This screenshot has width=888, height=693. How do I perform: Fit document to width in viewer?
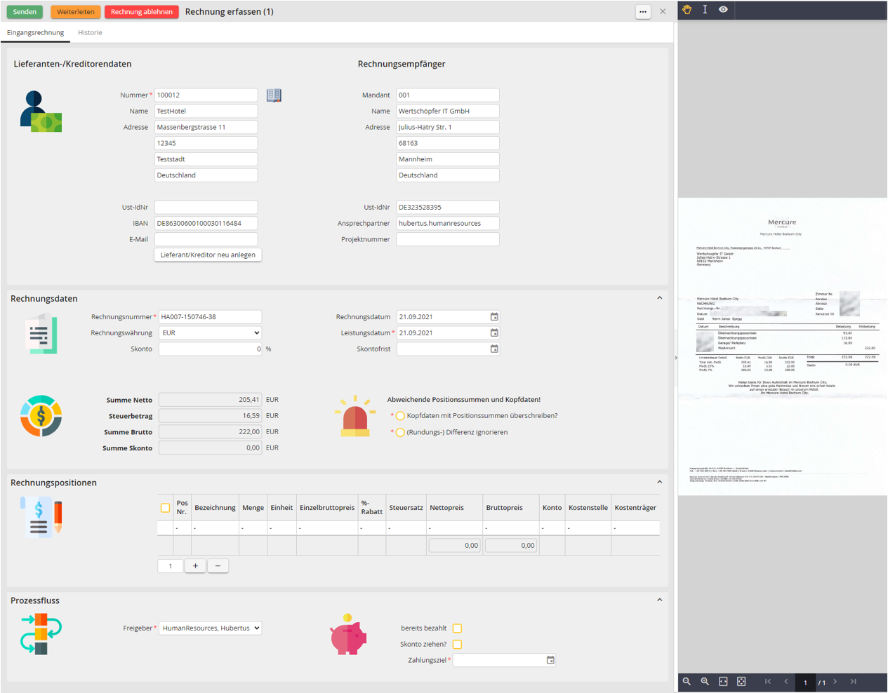pos(723,682)
